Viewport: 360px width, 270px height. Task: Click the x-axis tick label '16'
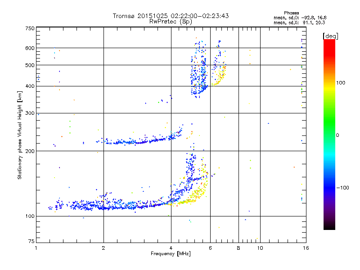click(306, 248)
